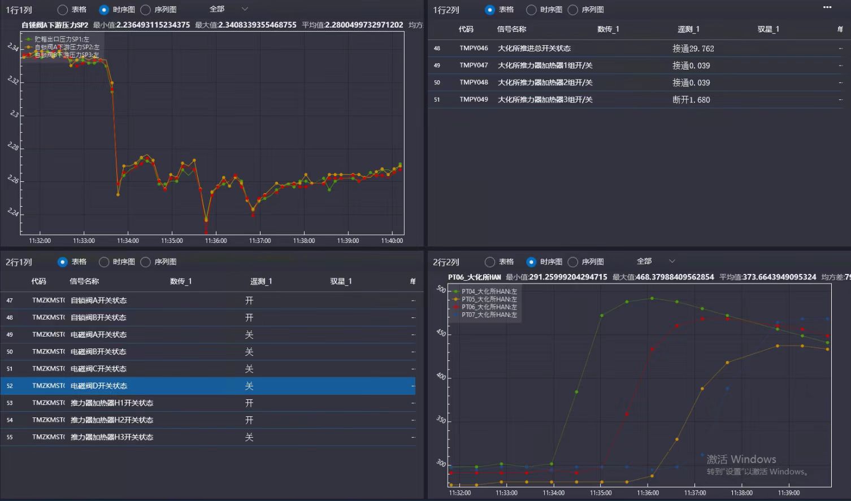Screen dimensions: 851x501
Task: Click the highlighted 电磁阀D开关状态 row
Action: [x=99, y=386]
